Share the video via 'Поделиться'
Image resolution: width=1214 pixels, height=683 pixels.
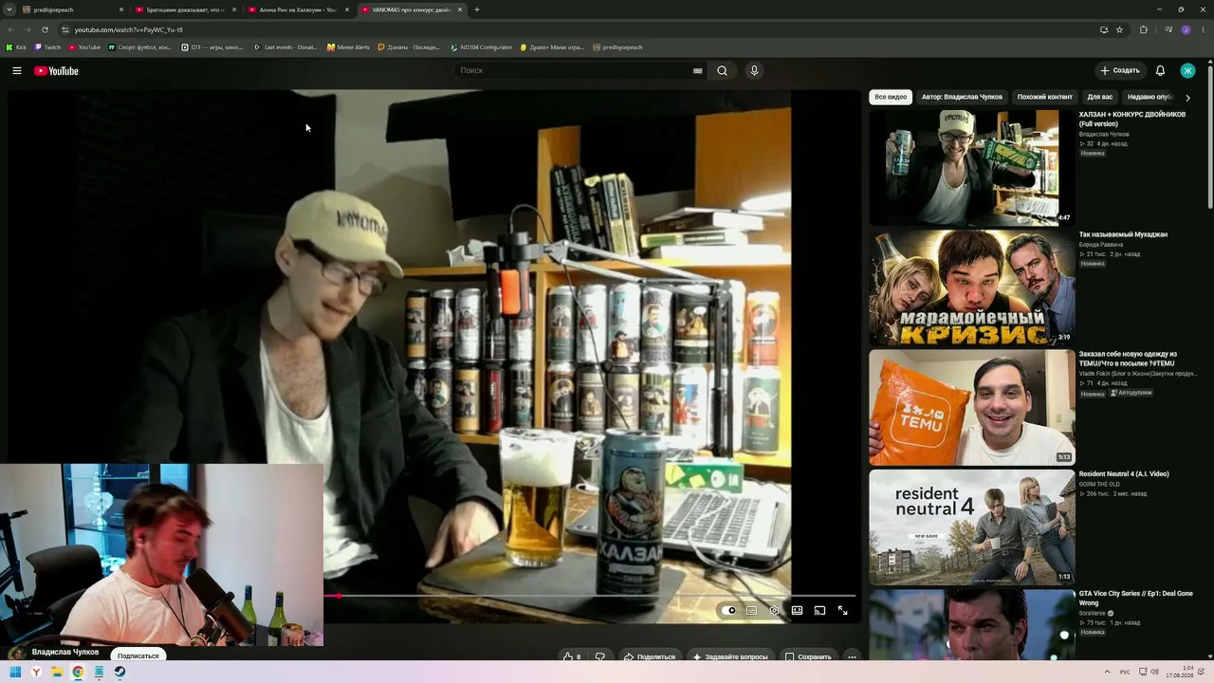[x=650, y=656]
